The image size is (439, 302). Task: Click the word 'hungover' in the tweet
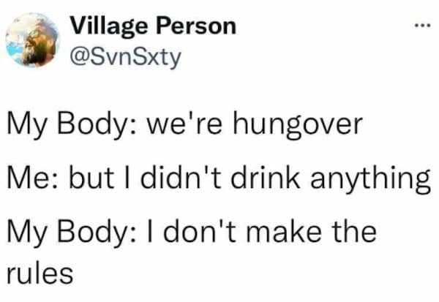point(298,125)
